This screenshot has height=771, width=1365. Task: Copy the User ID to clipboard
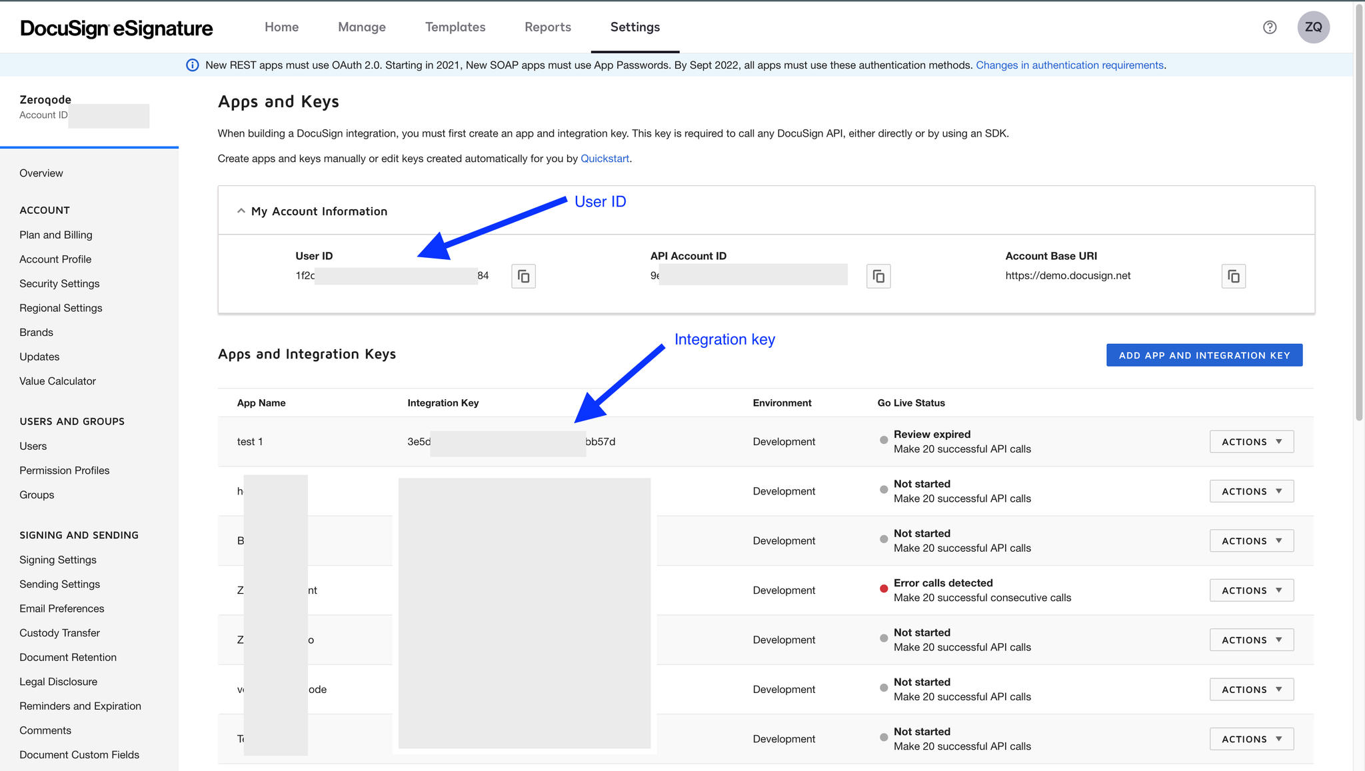[523, 276]
